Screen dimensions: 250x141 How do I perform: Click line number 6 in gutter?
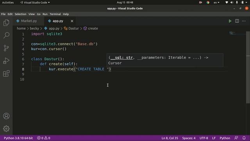[x=23, y=59]
